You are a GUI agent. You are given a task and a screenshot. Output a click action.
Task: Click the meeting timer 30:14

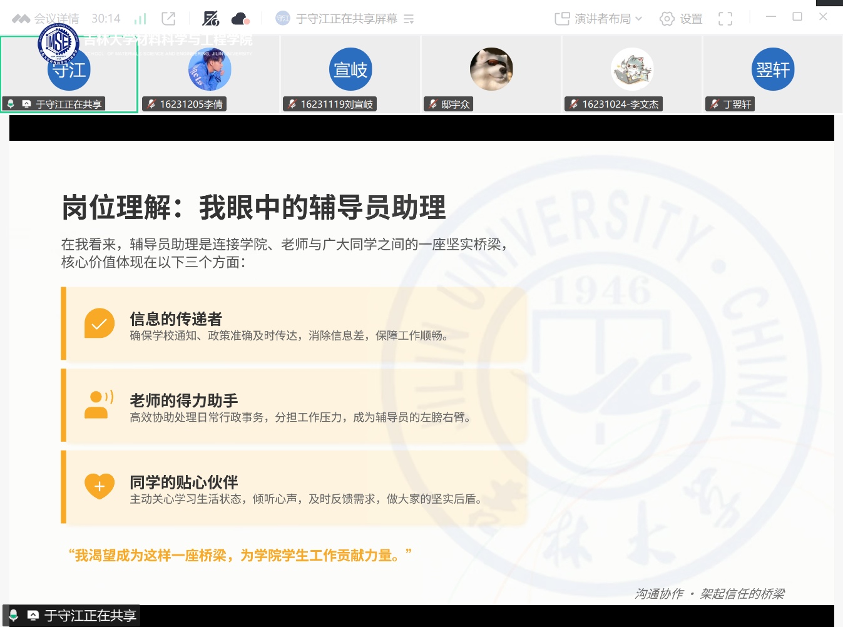tap(106, 19)
